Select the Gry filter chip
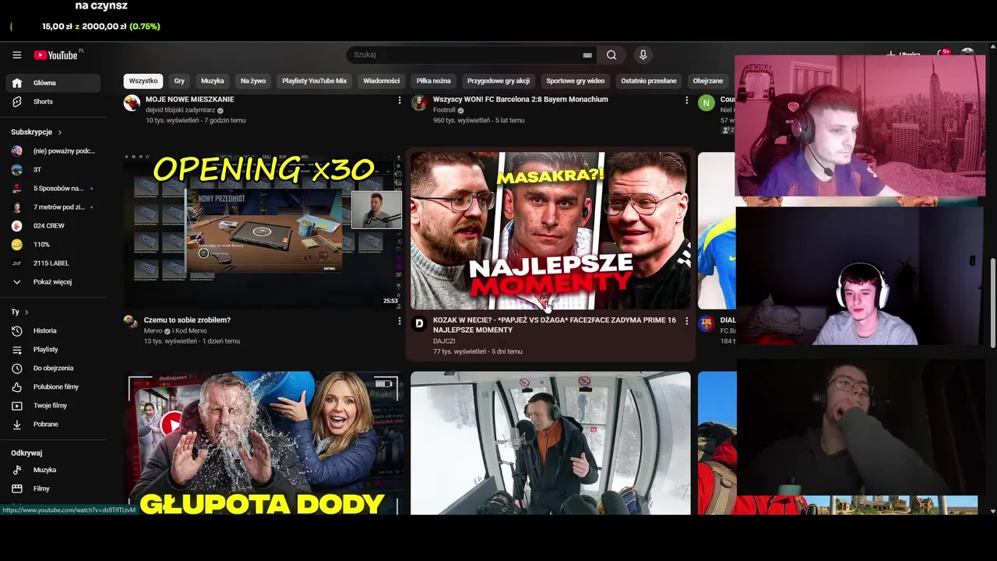 (179, 81)
